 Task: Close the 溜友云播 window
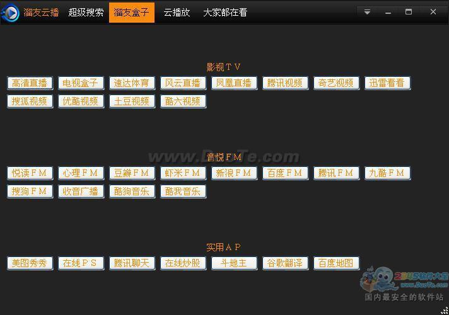point(433,12)
